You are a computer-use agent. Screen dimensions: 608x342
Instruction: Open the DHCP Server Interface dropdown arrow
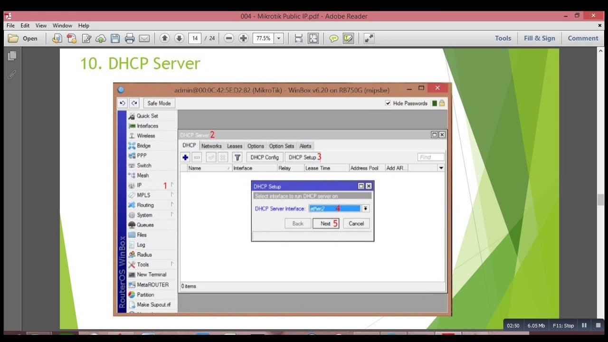(365, 208)
